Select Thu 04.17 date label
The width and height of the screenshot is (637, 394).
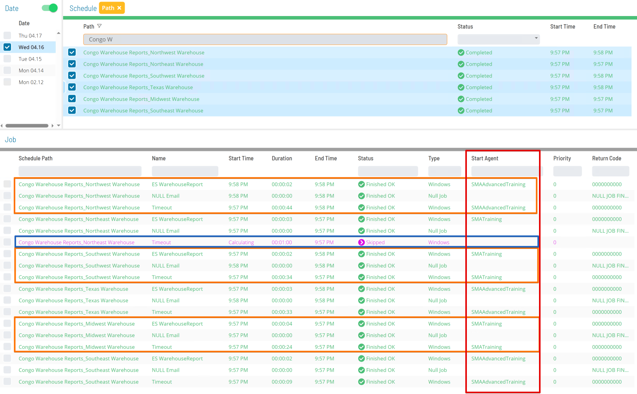coord(30,36)
